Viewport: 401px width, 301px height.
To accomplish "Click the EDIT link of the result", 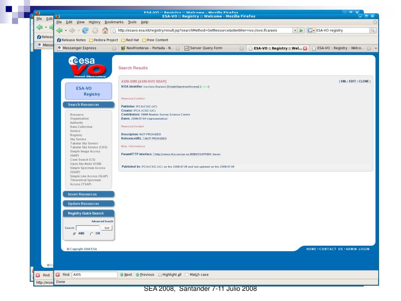I will 352,82.
